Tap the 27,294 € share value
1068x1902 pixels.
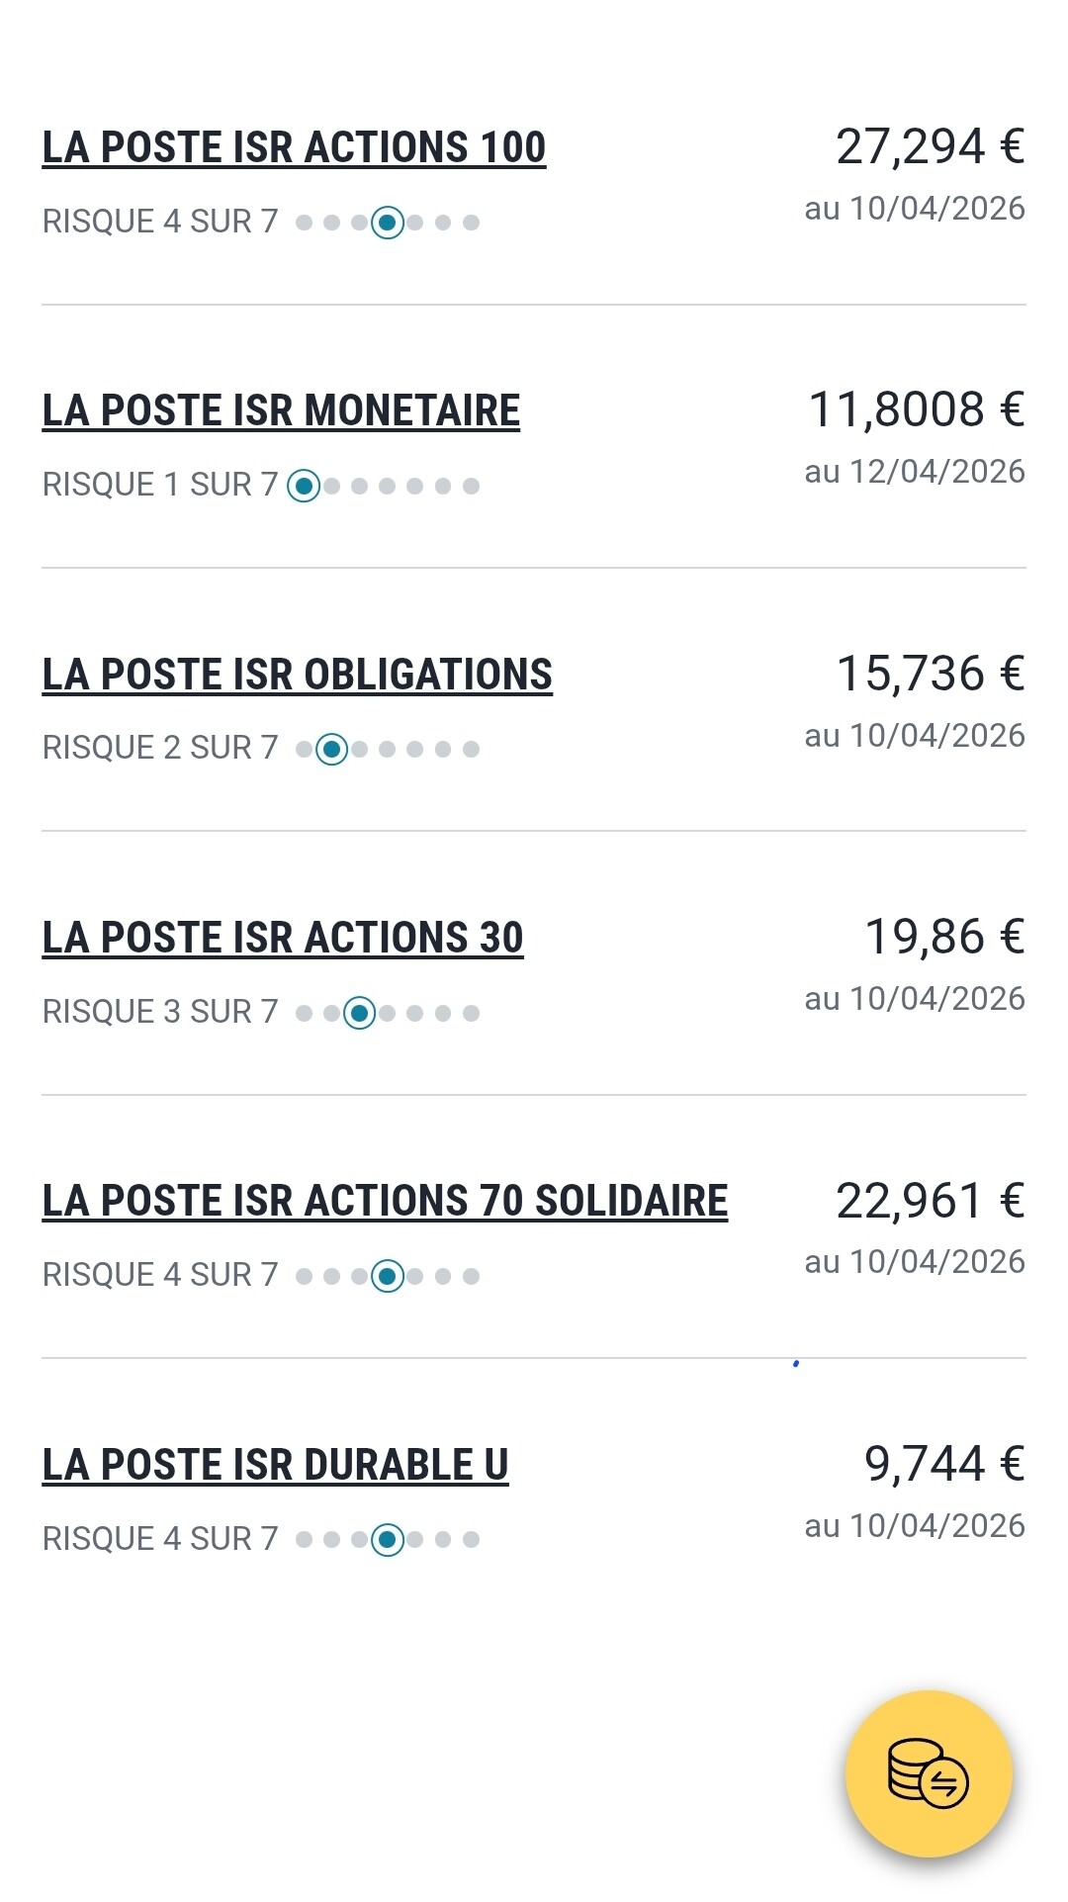pyautogui.click(x=930, y=146)
